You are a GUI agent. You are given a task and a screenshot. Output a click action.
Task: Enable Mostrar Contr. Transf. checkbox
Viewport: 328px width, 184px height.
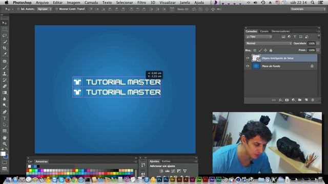(56, 9)
